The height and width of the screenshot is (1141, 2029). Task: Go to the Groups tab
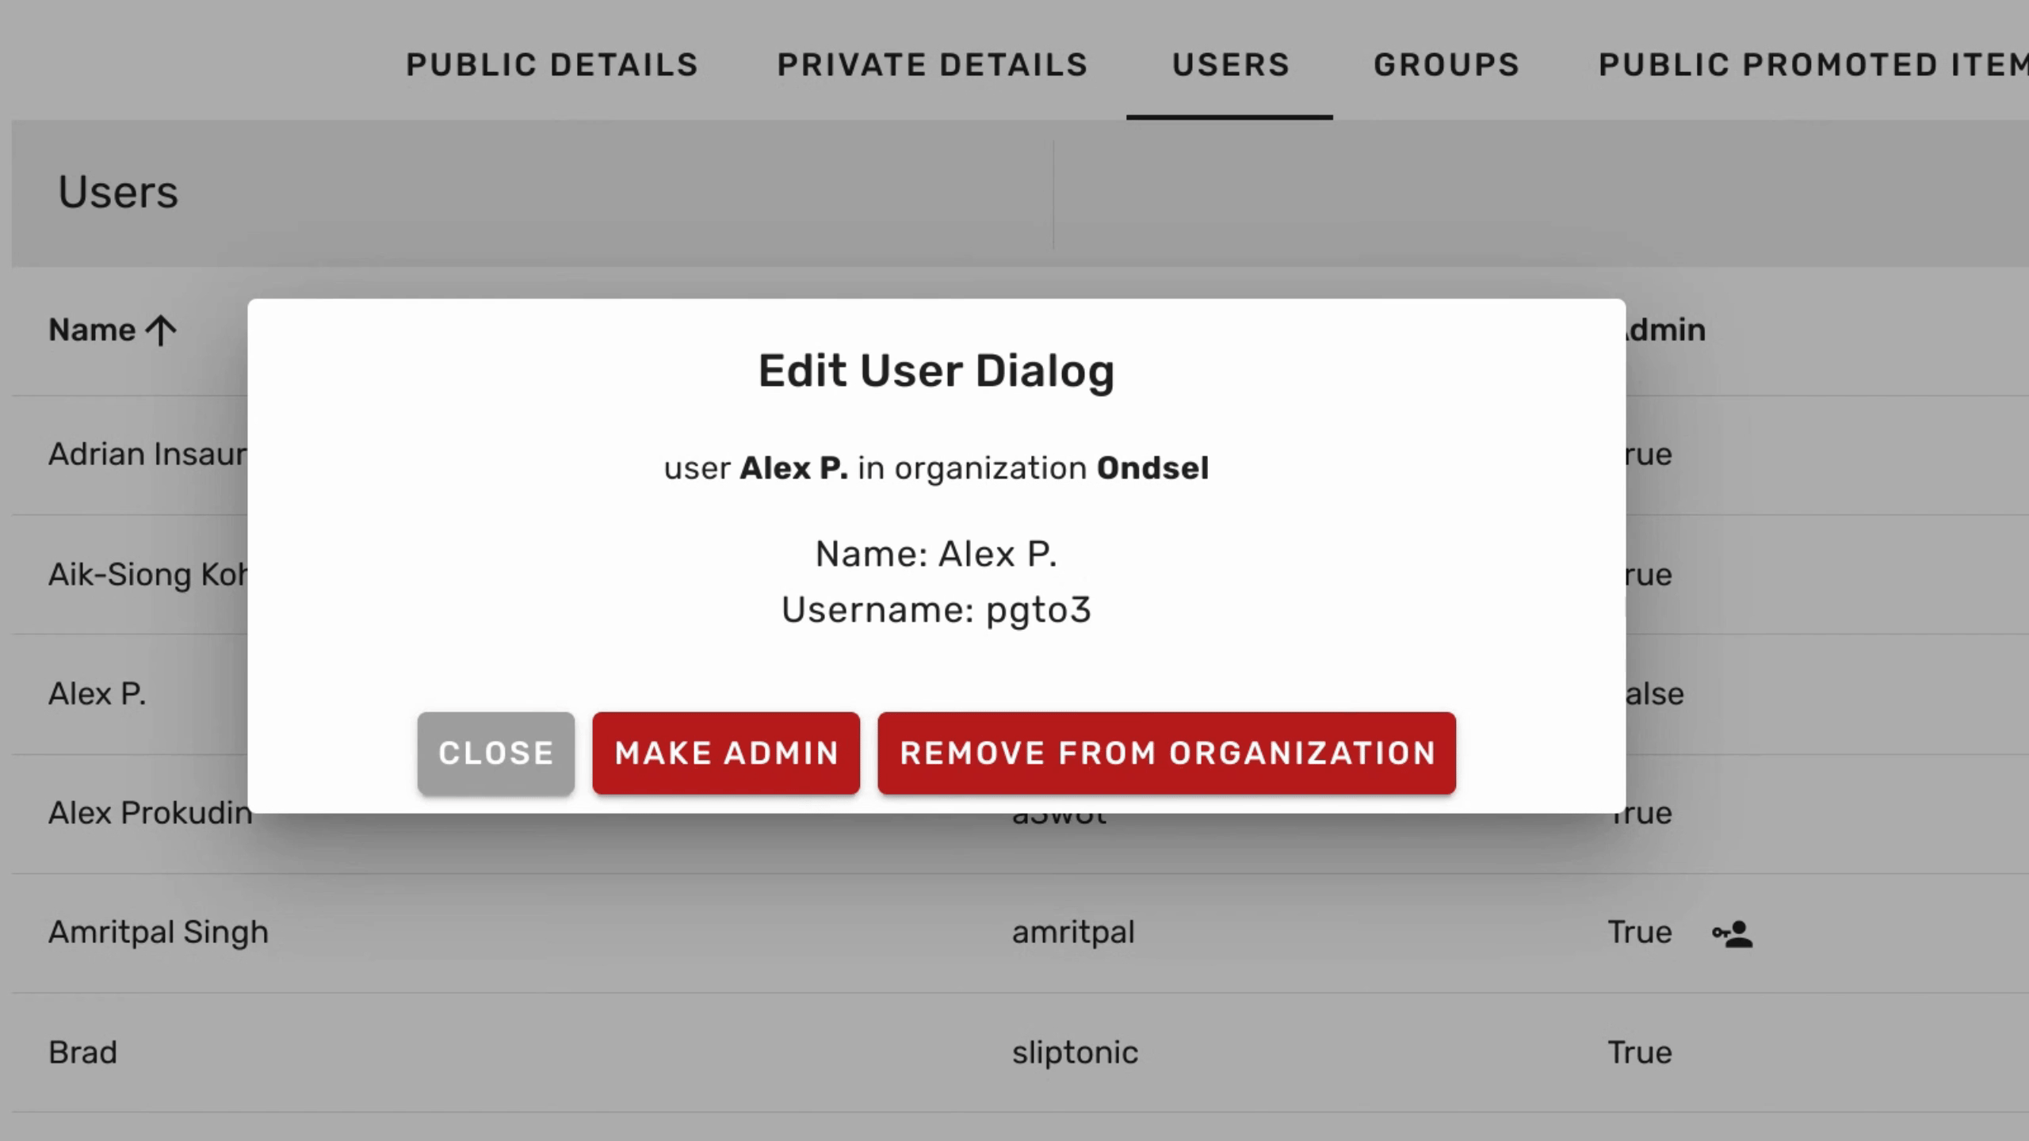[x=1446, y=65]
